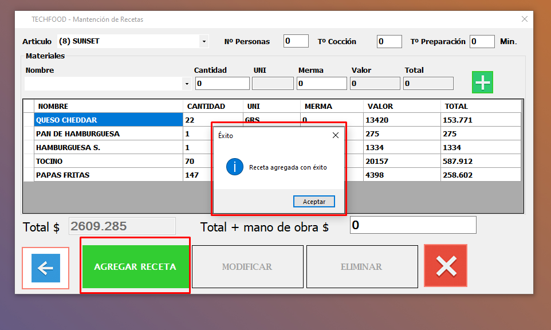Click the Total + mano de obra field
Image resolution: width=551 pixels, height=330 pixels.
413,225
